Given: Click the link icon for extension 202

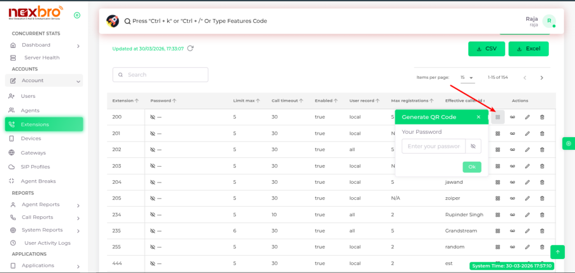Looking at the screenshot, I should pos(512,150).
